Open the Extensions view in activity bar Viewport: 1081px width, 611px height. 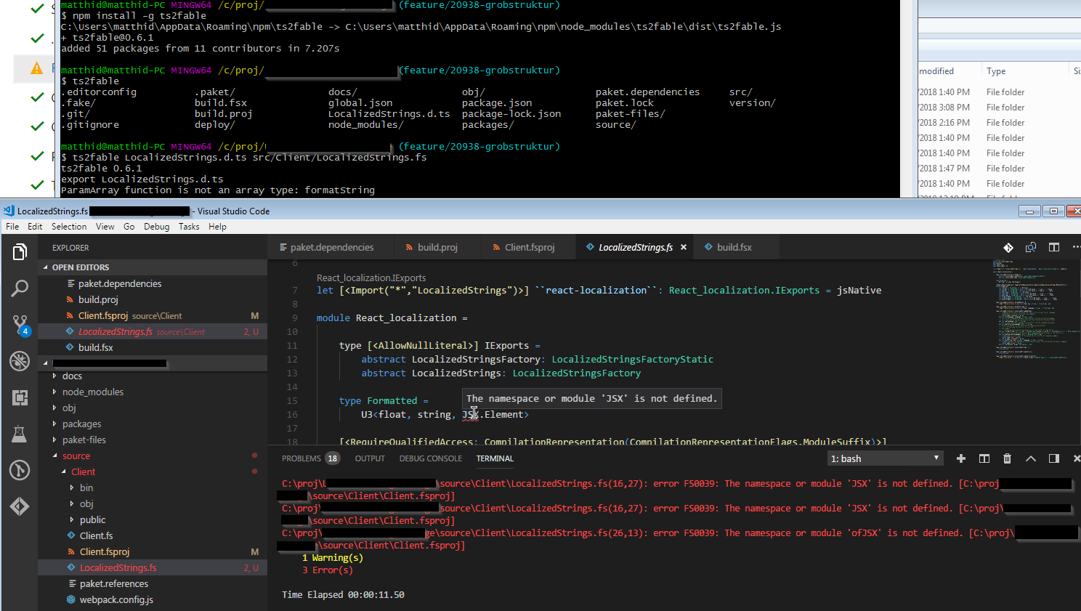tap(20, 397)
